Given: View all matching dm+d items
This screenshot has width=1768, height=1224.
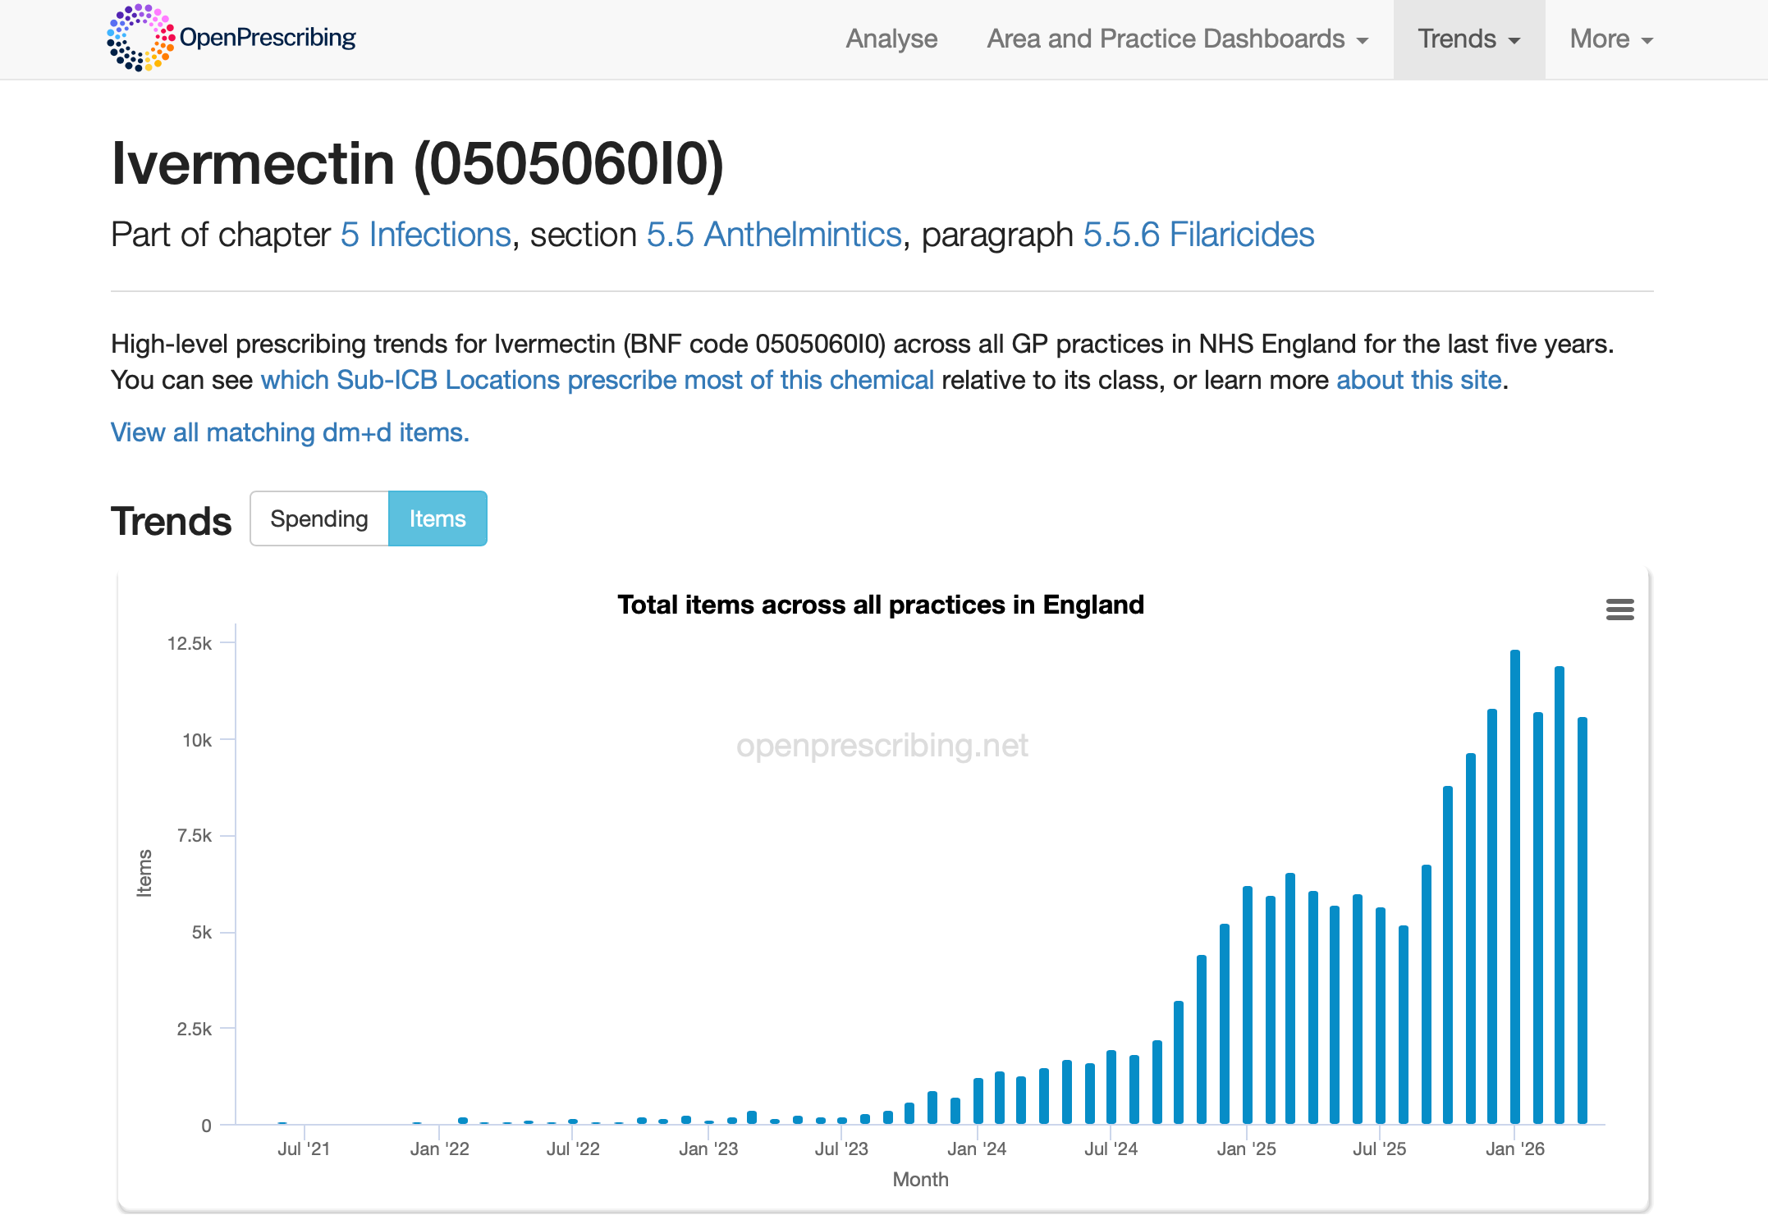Looking at the screenshot, I should click(290, 432).
